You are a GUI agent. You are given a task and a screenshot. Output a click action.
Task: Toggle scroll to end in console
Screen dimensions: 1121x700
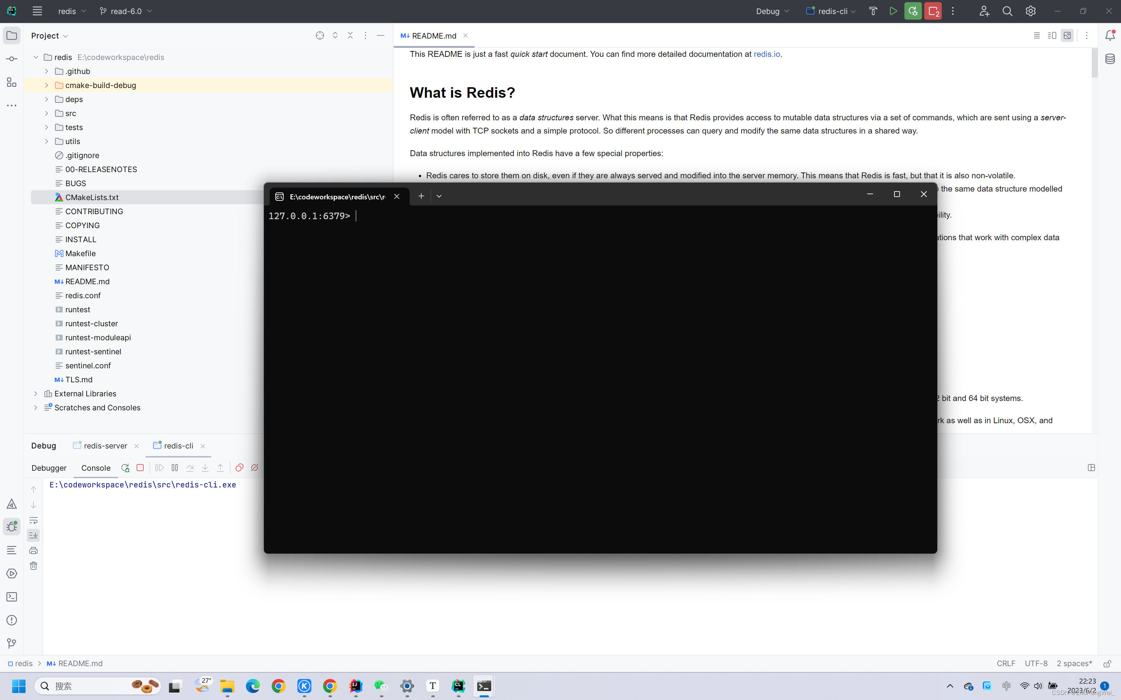pos(33,535)
